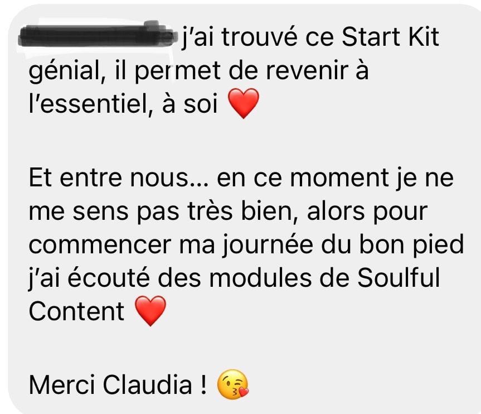Click the kissing face emoji
Image resolution: width=481 pixels, height=414 pixels.
click(233, 384)
